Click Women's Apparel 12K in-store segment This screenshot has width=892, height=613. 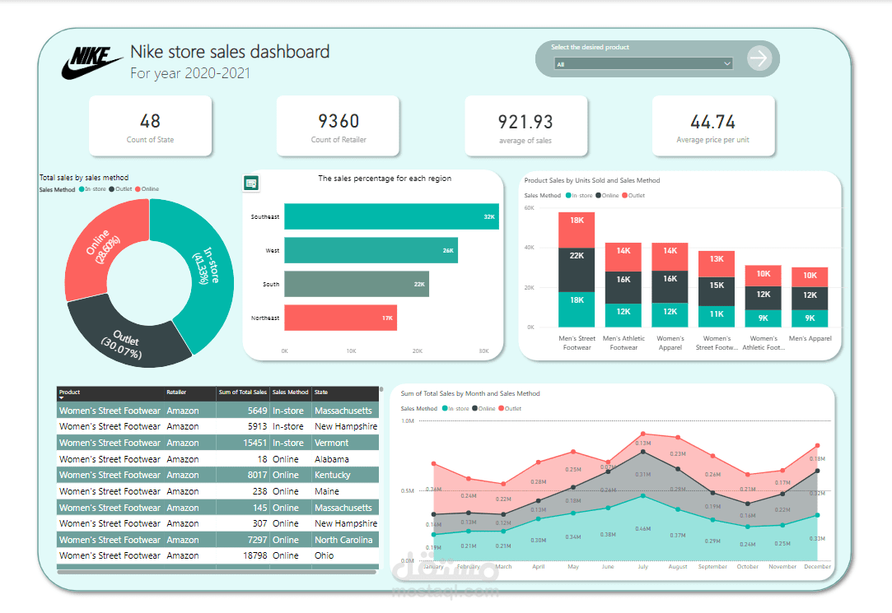pyautogui.click(x=670, y=315)
